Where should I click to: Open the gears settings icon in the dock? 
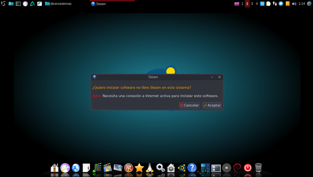pos(160,168)
